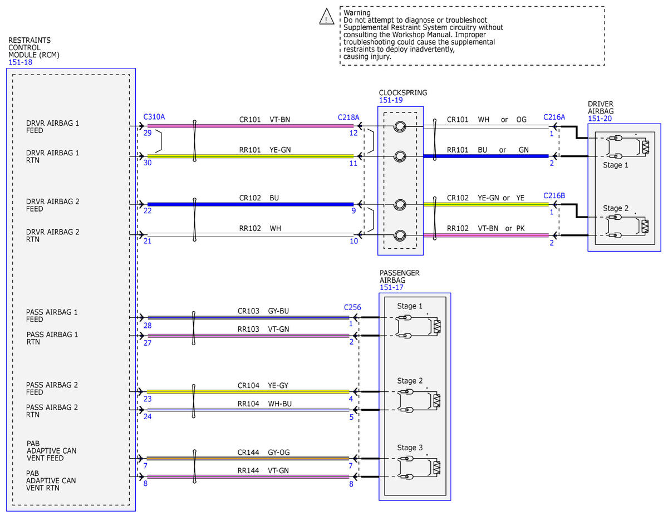Image resolution: width=668 pixels, height=516 pixels.
Task: Open the 151-17 Passenger Airbag link
Action: click(x=391, y=287)
